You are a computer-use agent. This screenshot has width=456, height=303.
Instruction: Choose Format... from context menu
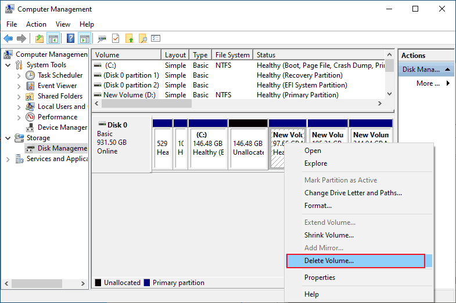pyautogui.click(x=359, y=206)
